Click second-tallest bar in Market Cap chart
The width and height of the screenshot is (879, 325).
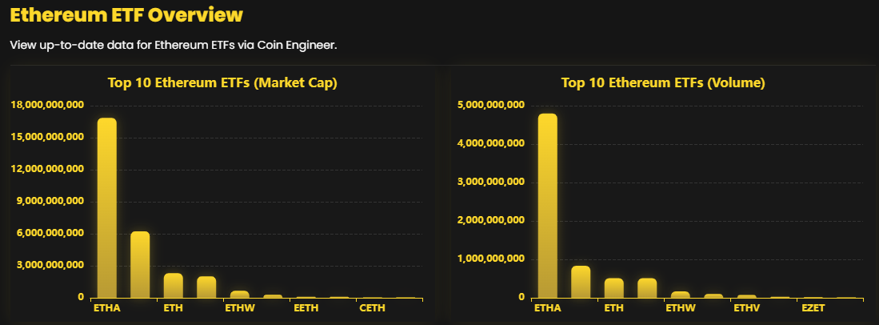click(x=140, y=265)
